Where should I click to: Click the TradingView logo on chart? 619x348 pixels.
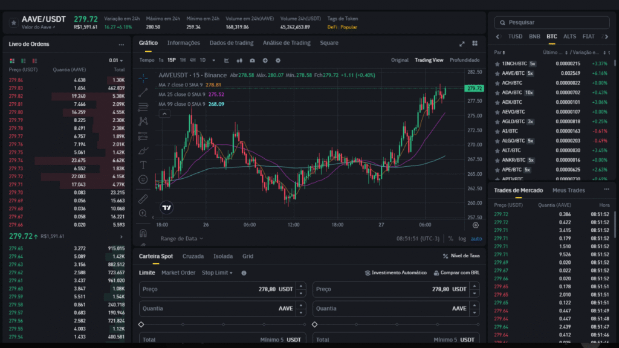[x=167, y=208]
